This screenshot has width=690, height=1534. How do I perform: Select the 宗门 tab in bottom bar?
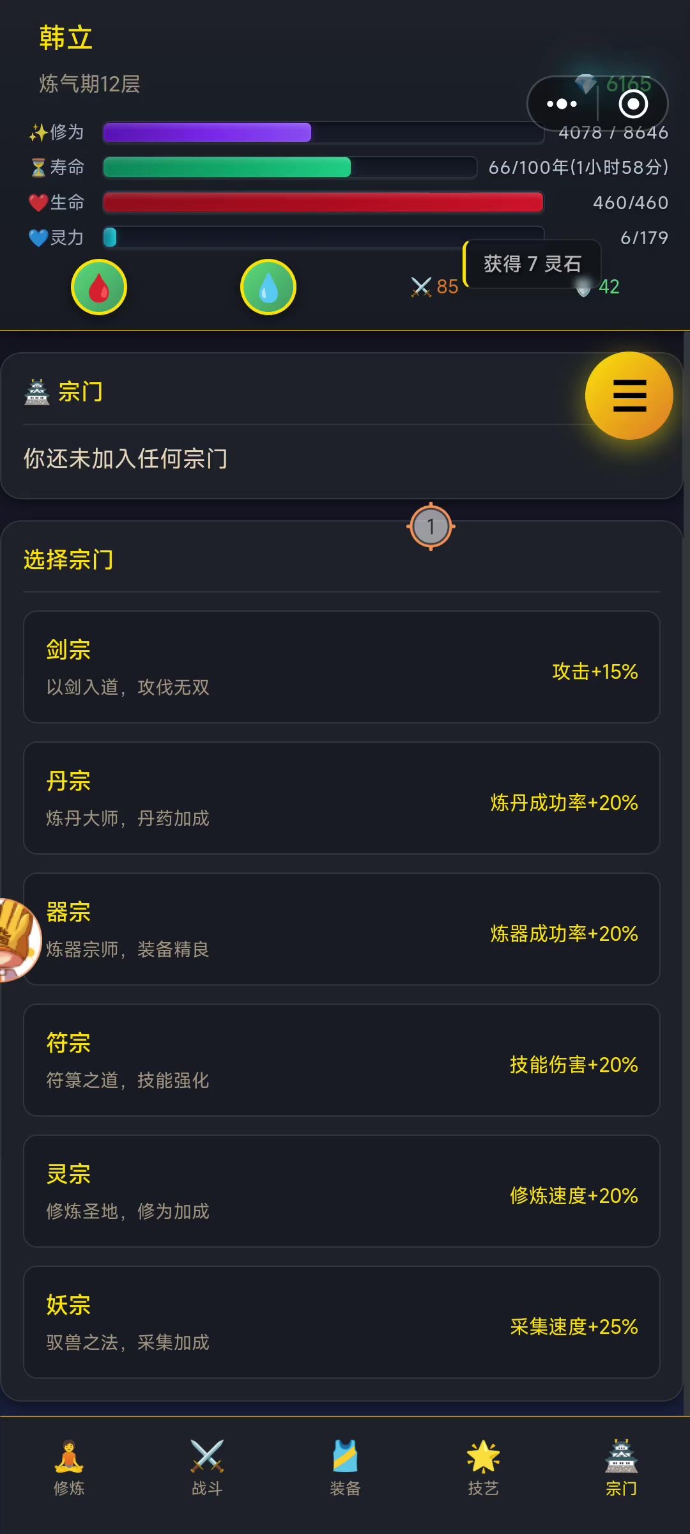click(x=621, y=1467)
